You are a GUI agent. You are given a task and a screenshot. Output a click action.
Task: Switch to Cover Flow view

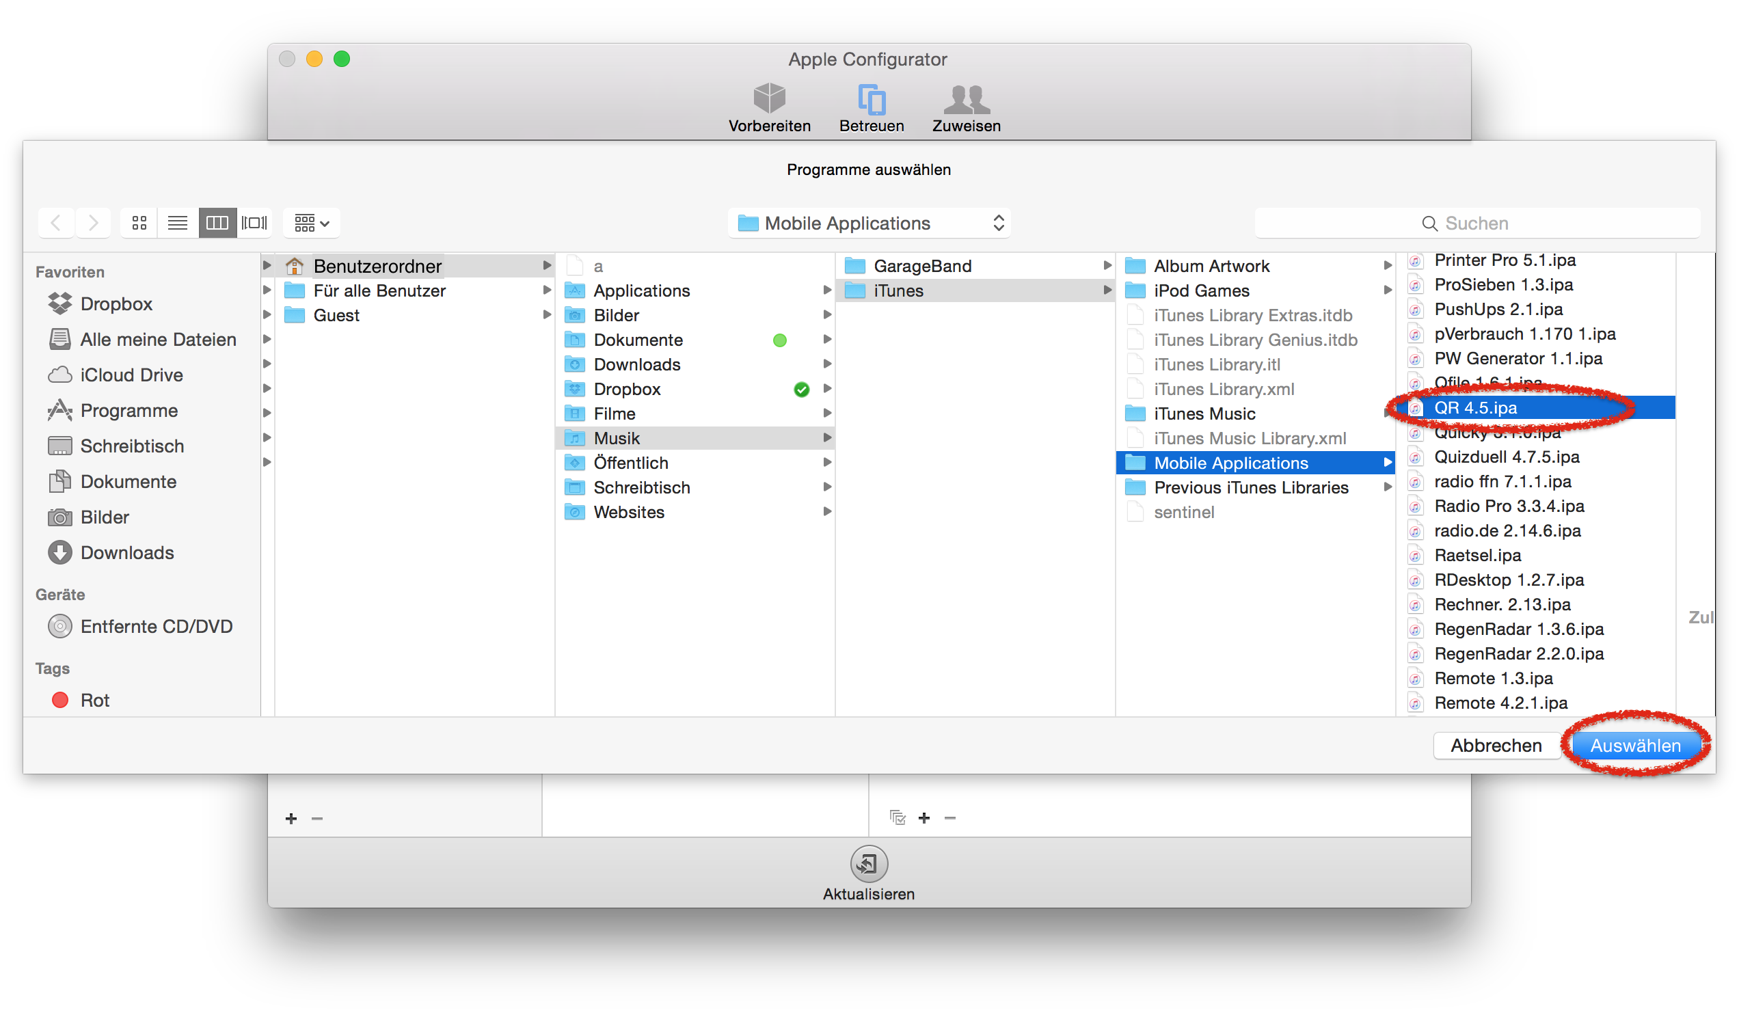[255, 223]
